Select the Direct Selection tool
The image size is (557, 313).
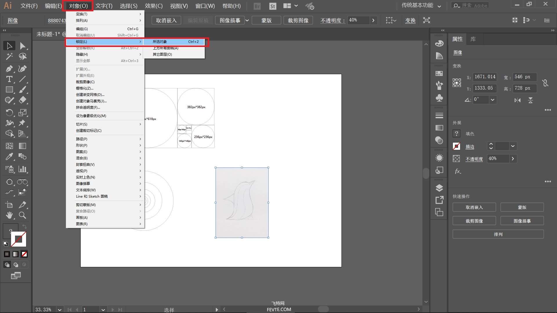[23, 46]
